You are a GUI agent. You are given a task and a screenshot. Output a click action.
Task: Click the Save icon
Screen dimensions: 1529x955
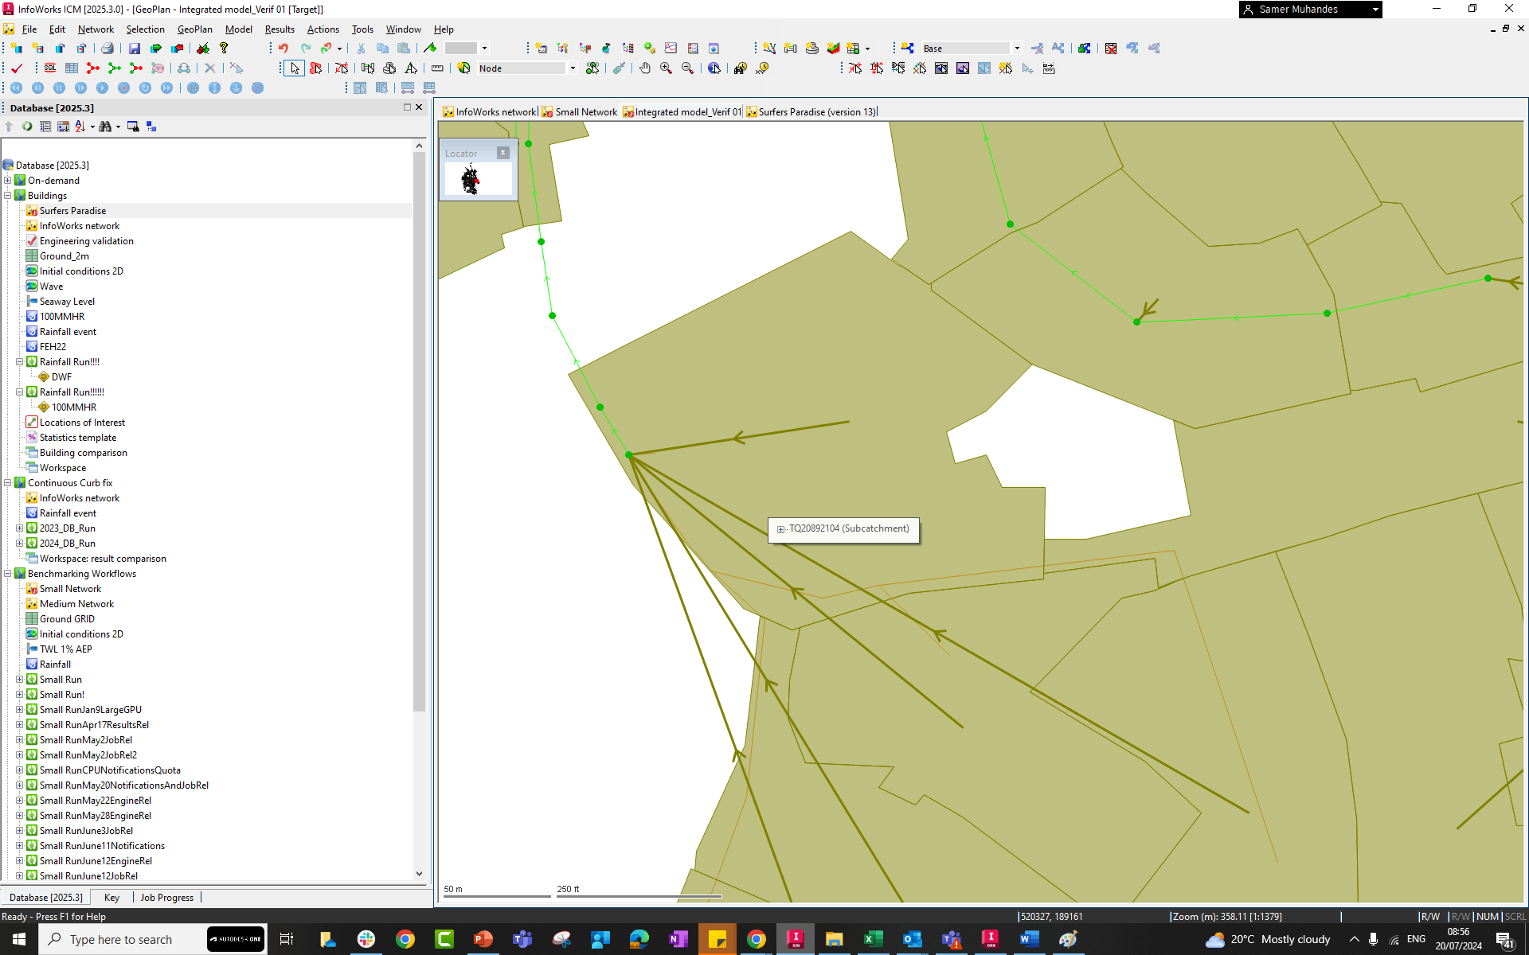[x=134, y=49]
